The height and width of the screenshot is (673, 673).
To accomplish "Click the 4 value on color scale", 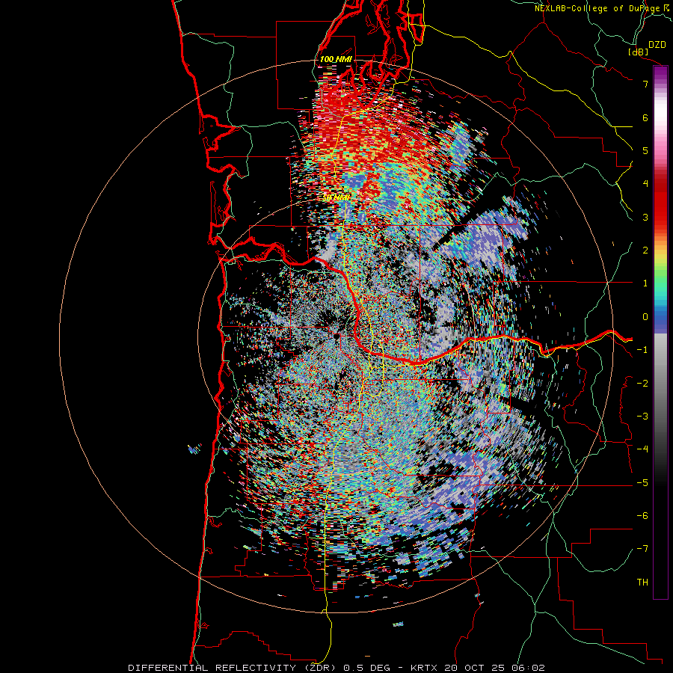I will point(645,184).
